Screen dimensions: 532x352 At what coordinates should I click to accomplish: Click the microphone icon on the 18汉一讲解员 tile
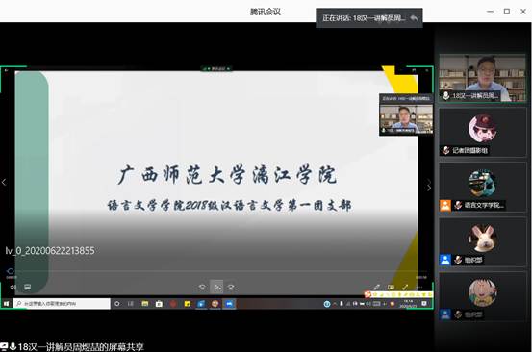445,96
